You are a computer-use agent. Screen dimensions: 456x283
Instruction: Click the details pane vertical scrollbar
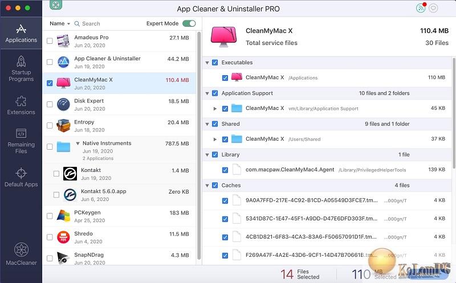454,113
